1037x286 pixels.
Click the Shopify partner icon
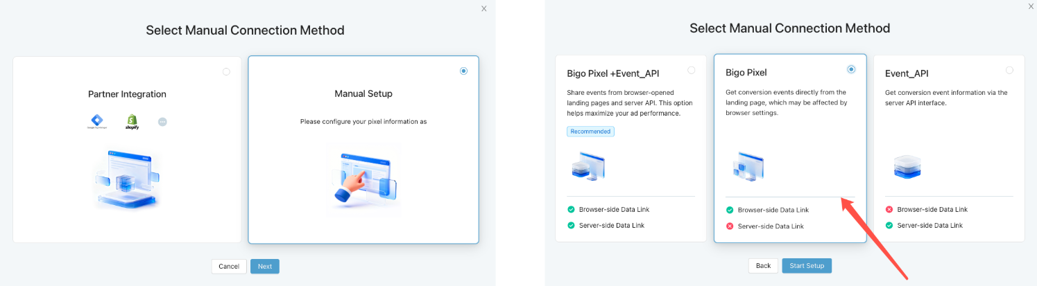(132, 122)
